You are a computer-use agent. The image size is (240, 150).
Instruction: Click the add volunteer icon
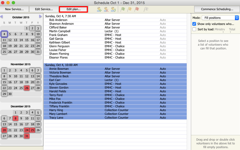pos(99,9)
